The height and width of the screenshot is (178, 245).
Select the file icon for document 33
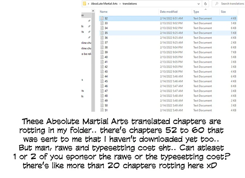point(102,23)
